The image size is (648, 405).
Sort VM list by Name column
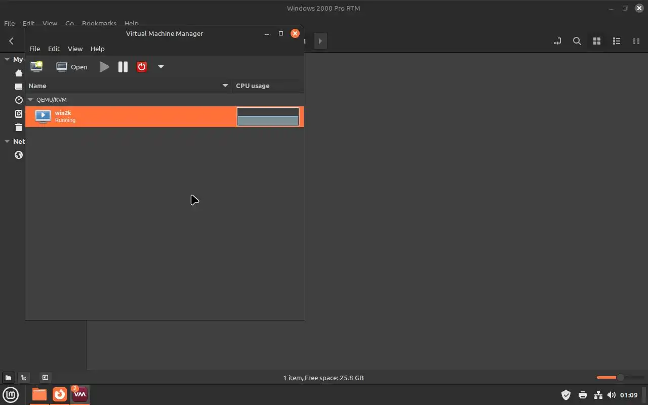[129, 86]
